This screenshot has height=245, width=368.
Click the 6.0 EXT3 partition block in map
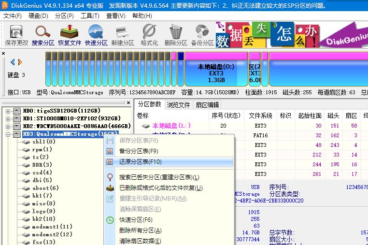pos(255,69)
